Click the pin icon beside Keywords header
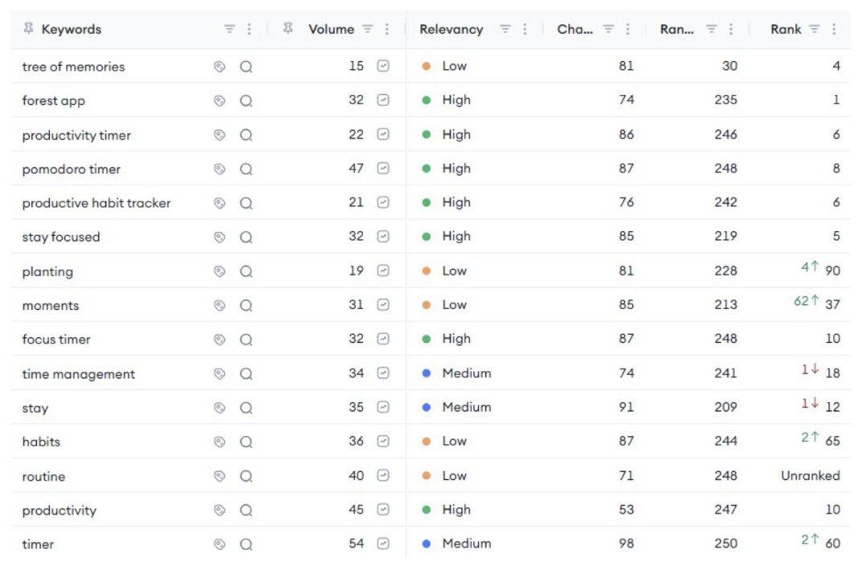Image resolution: width=866 pixels, height=578 pixels. [28, 28]
